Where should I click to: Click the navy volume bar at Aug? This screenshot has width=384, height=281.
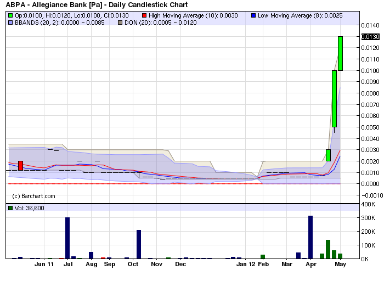[91, 255]
